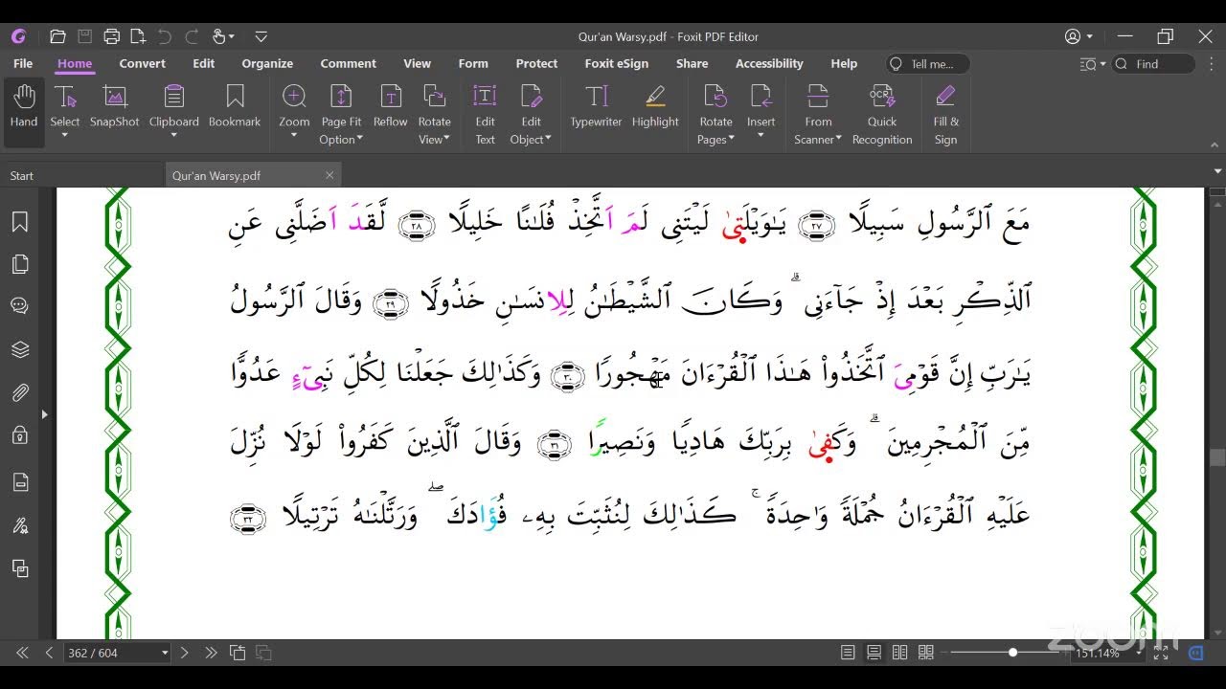Create a new PDF from the quick toolbar

(138, 36)
